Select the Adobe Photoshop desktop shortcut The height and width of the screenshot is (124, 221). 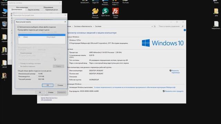click(x=105, y=3)
